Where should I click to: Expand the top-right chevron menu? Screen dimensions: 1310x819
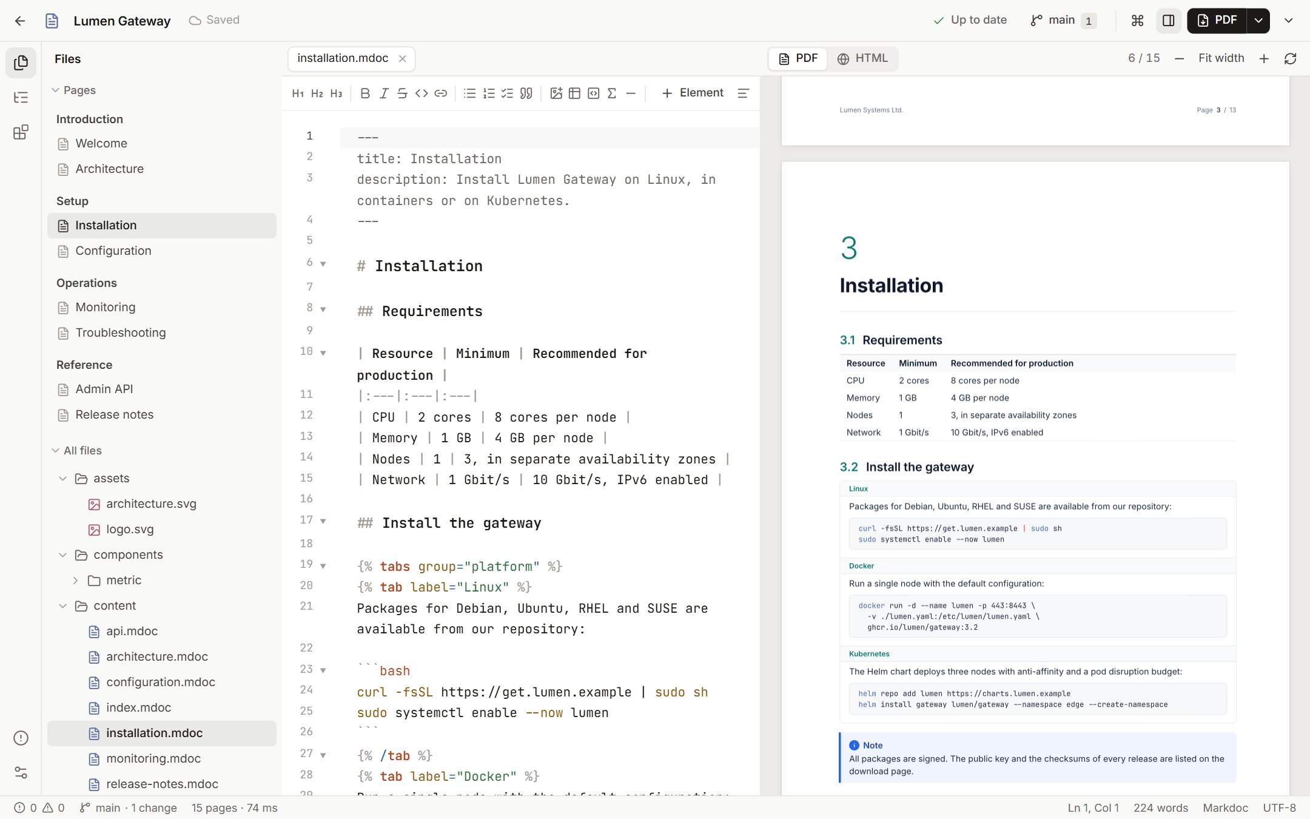[x=1289, y=21]
